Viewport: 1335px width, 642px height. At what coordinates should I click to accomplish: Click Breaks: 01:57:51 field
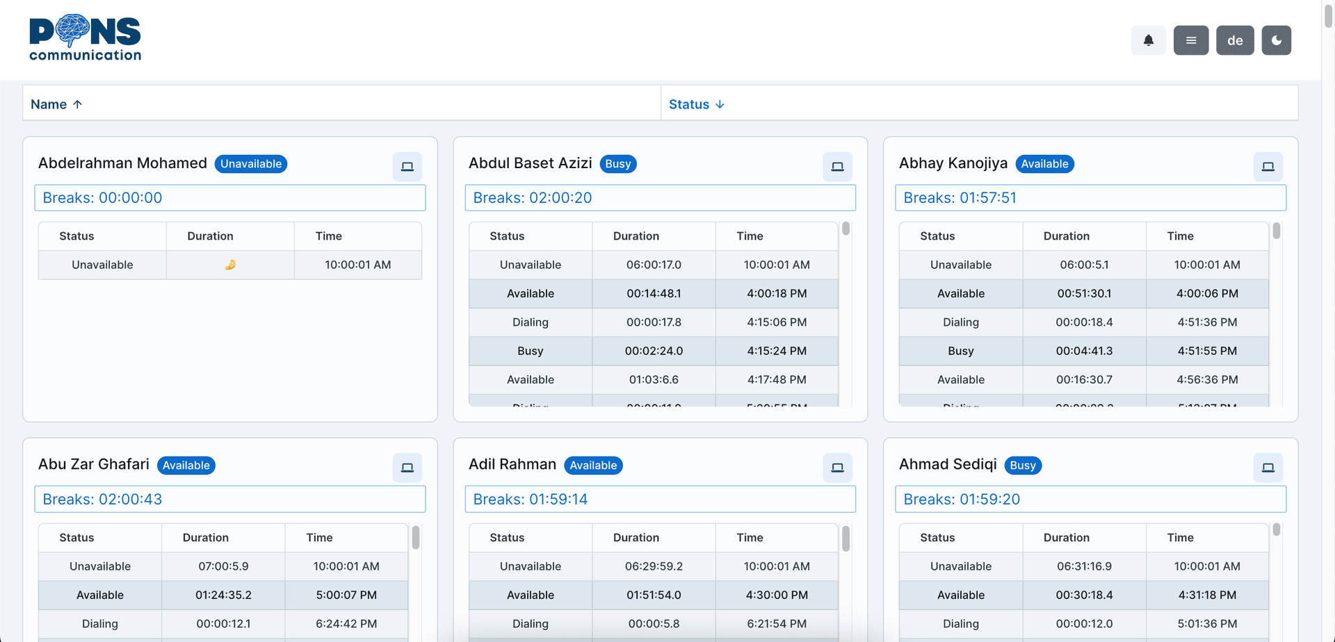[x=1090, y=198]
